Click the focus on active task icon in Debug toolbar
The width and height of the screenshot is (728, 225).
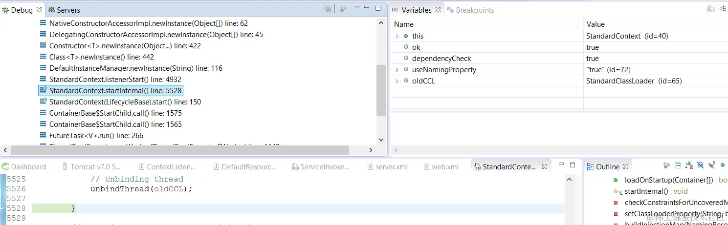343,9
